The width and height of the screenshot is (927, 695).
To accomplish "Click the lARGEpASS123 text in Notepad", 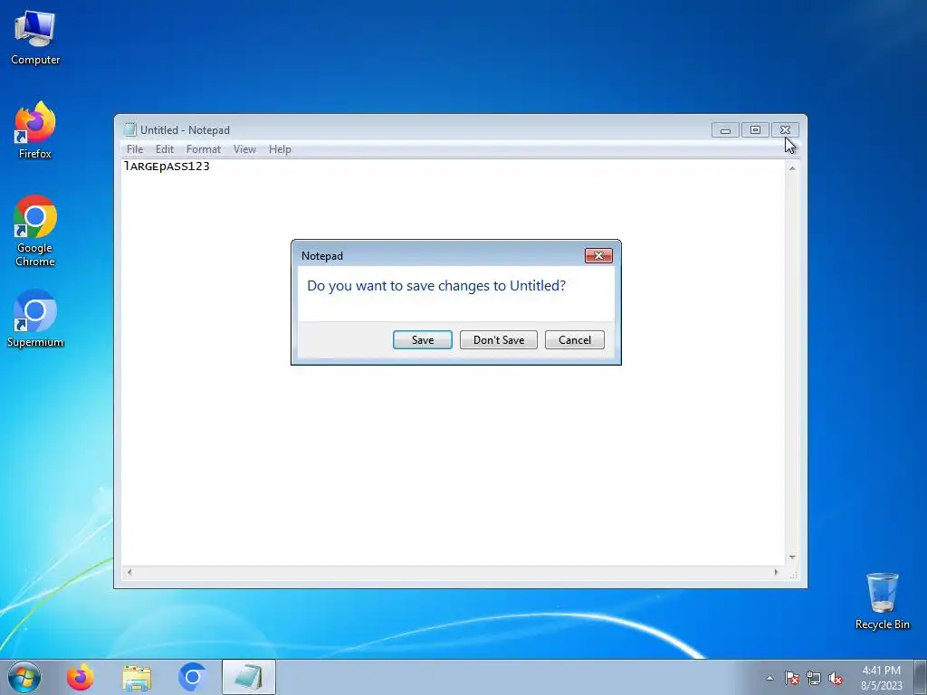I will (167, 167).
